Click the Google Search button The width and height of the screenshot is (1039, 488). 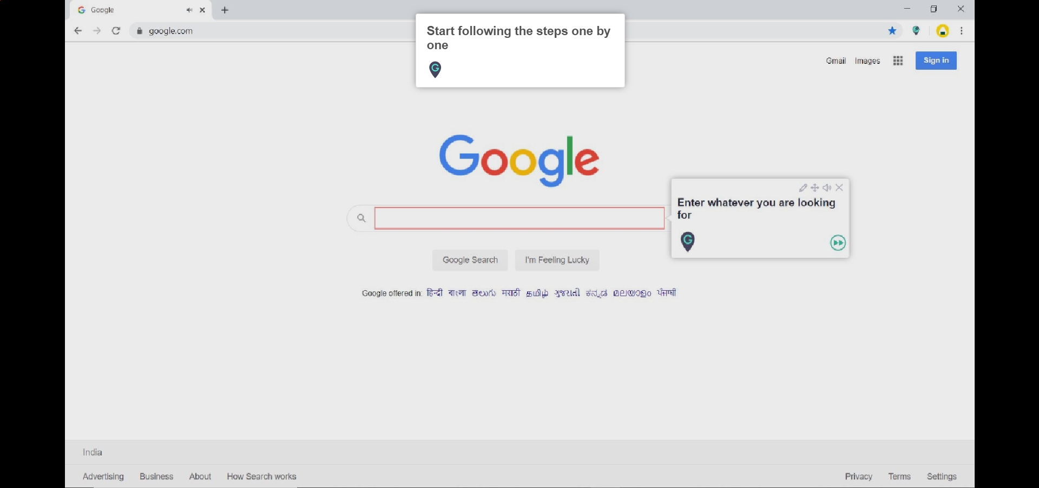tap(470, 260)
